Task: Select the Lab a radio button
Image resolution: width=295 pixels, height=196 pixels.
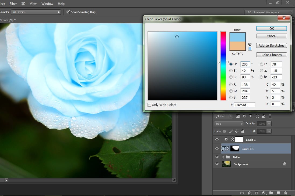Action: pyautogui.click(x=262, y=71)
